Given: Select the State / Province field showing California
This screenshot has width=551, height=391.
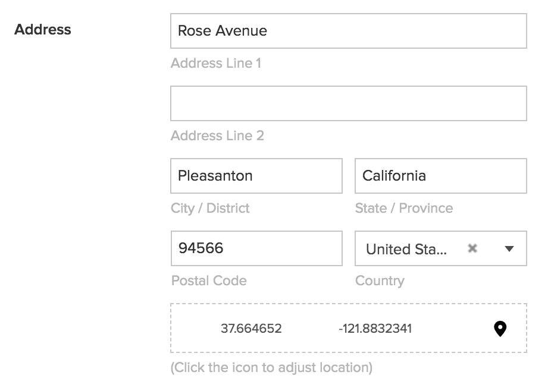Looking at the screenshot, I should (440, 175).
